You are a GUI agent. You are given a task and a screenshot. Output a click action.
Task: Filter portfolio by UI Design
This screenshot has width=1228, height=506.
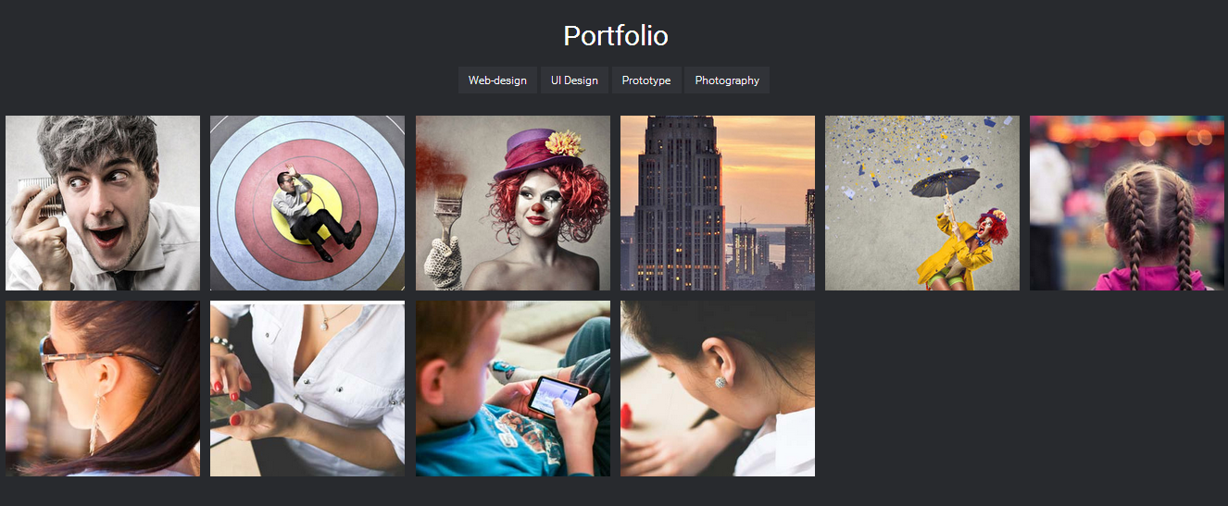(x=574, y=80)
